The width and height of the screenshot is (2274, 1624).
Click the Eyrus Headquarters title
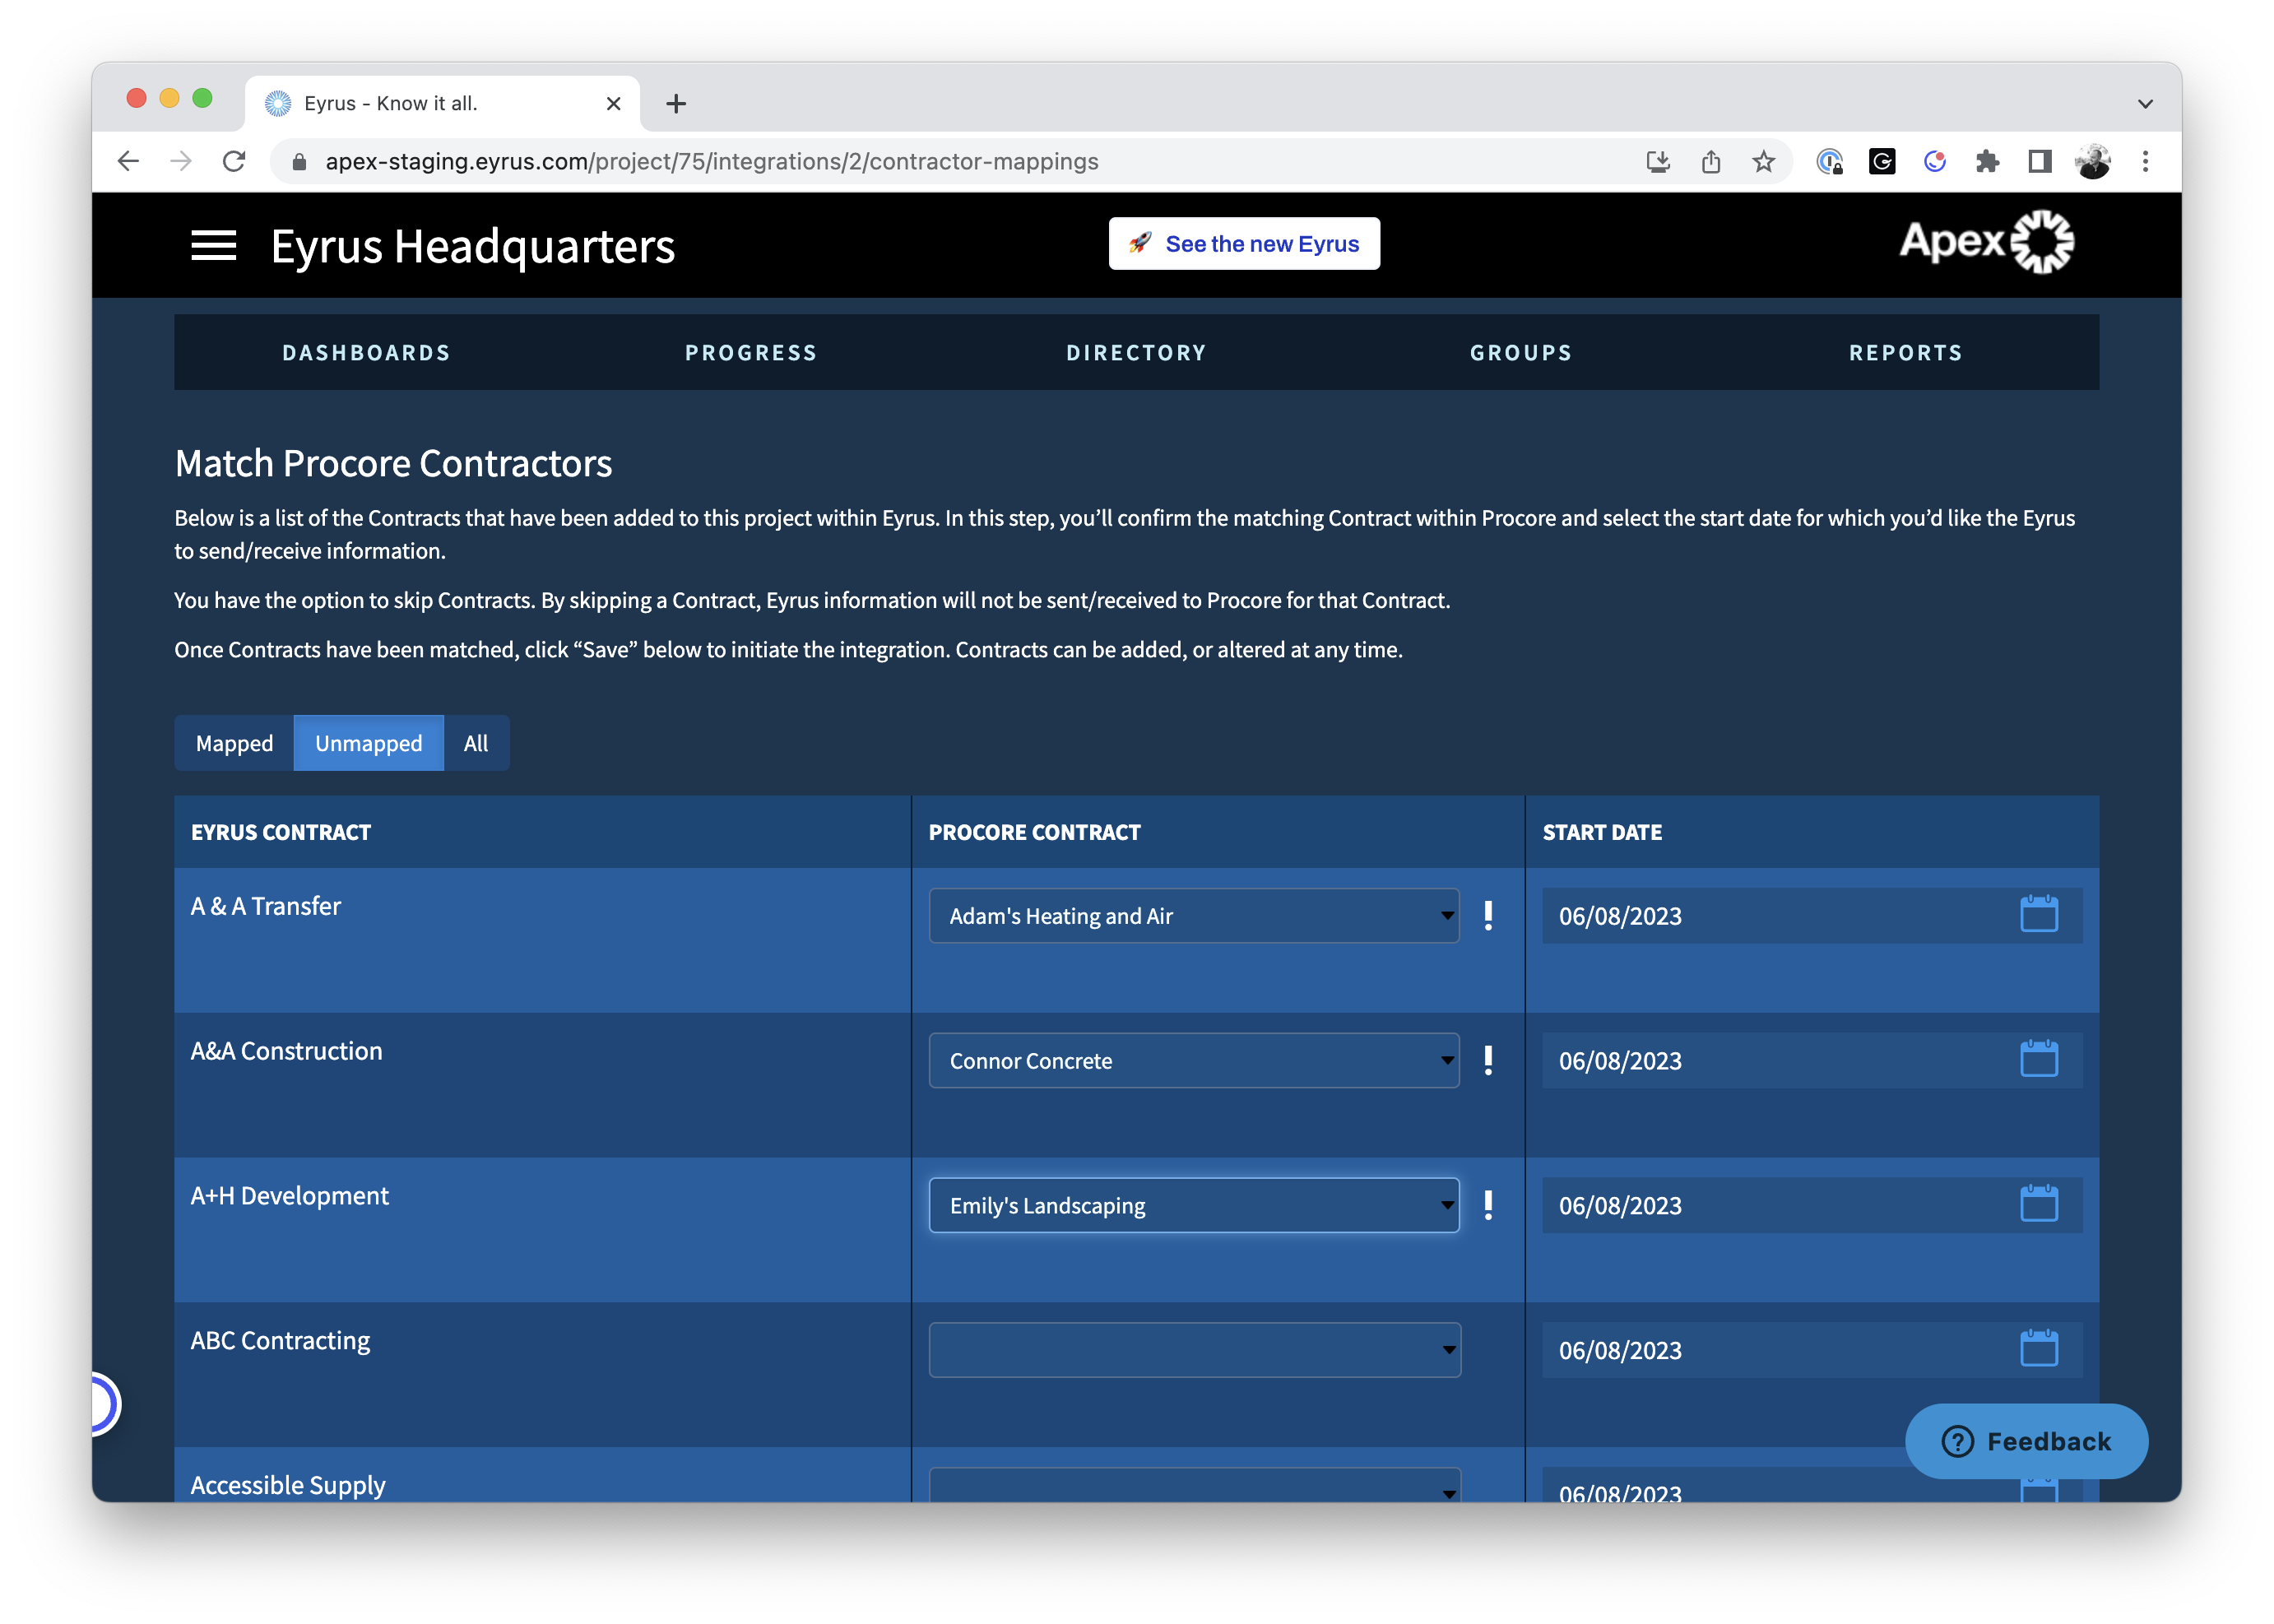(473, 246)
